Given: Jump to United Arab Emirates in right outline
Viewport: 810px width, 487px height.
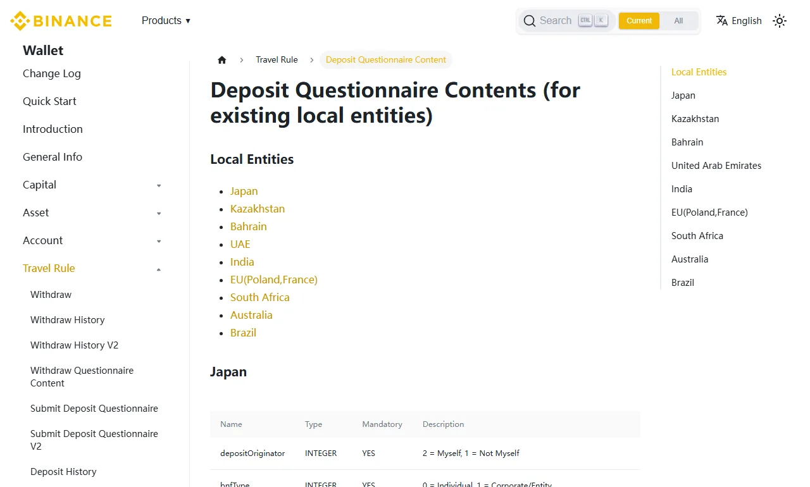Looking at the screenshot, I should 716,166.
